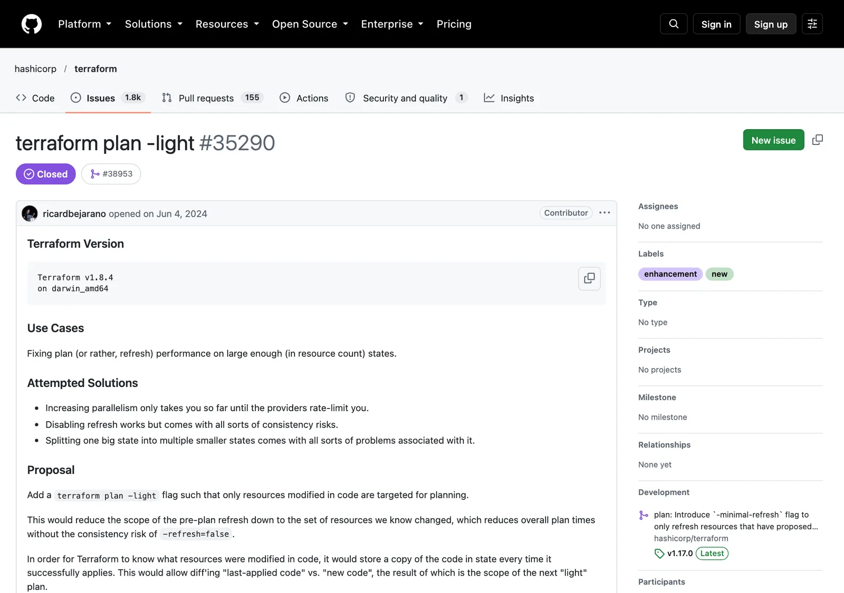Open the appearance settings sliders icon
The width and height of the screenshot is (844, 593).
pos(812,24)
